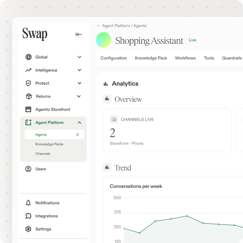Image resolution: width=243 pixels, height=243 pixels.
Task: Click the Shopping Assistant gradient avatar
Action: [104, 40]
